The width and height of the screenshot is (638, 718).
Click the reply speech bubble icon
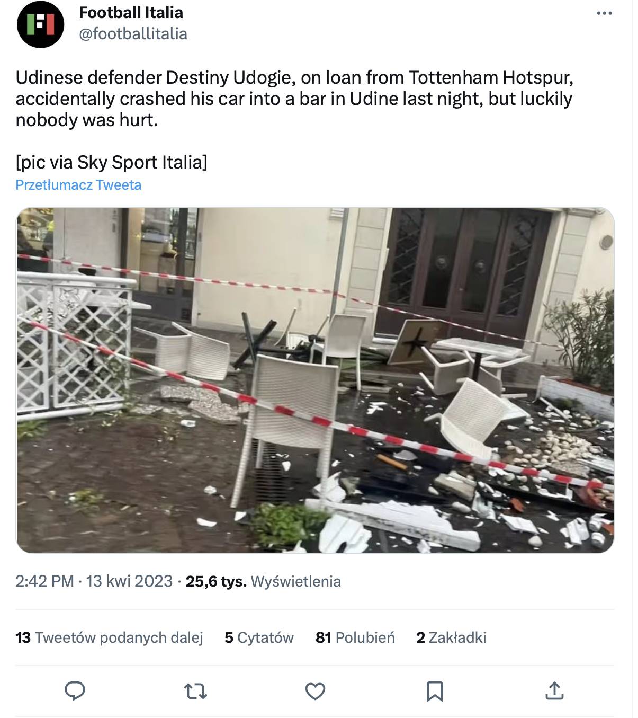click(x=75, y=691)
